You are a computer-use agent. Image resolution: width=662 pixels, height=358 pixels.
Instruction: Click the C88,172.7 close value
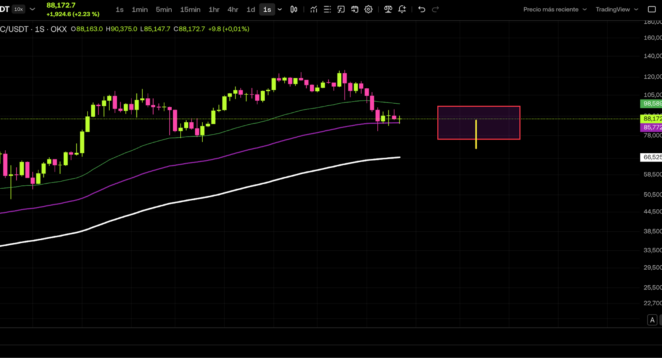pyautogui.click(x=189, y=29)
